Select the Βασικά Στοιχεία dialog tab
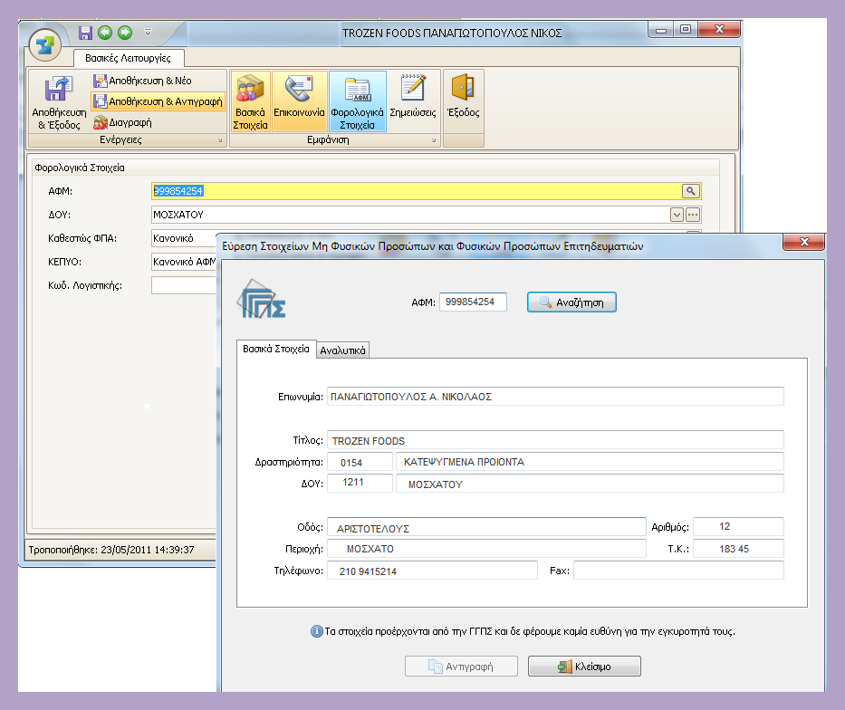Screen dimensions: 845x710 click(276, 349)
